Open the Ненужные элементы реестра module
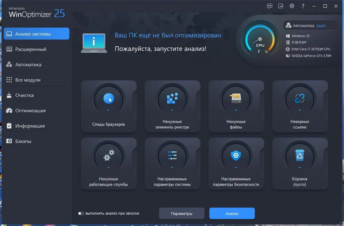The image size is (344, 226). 172,106
